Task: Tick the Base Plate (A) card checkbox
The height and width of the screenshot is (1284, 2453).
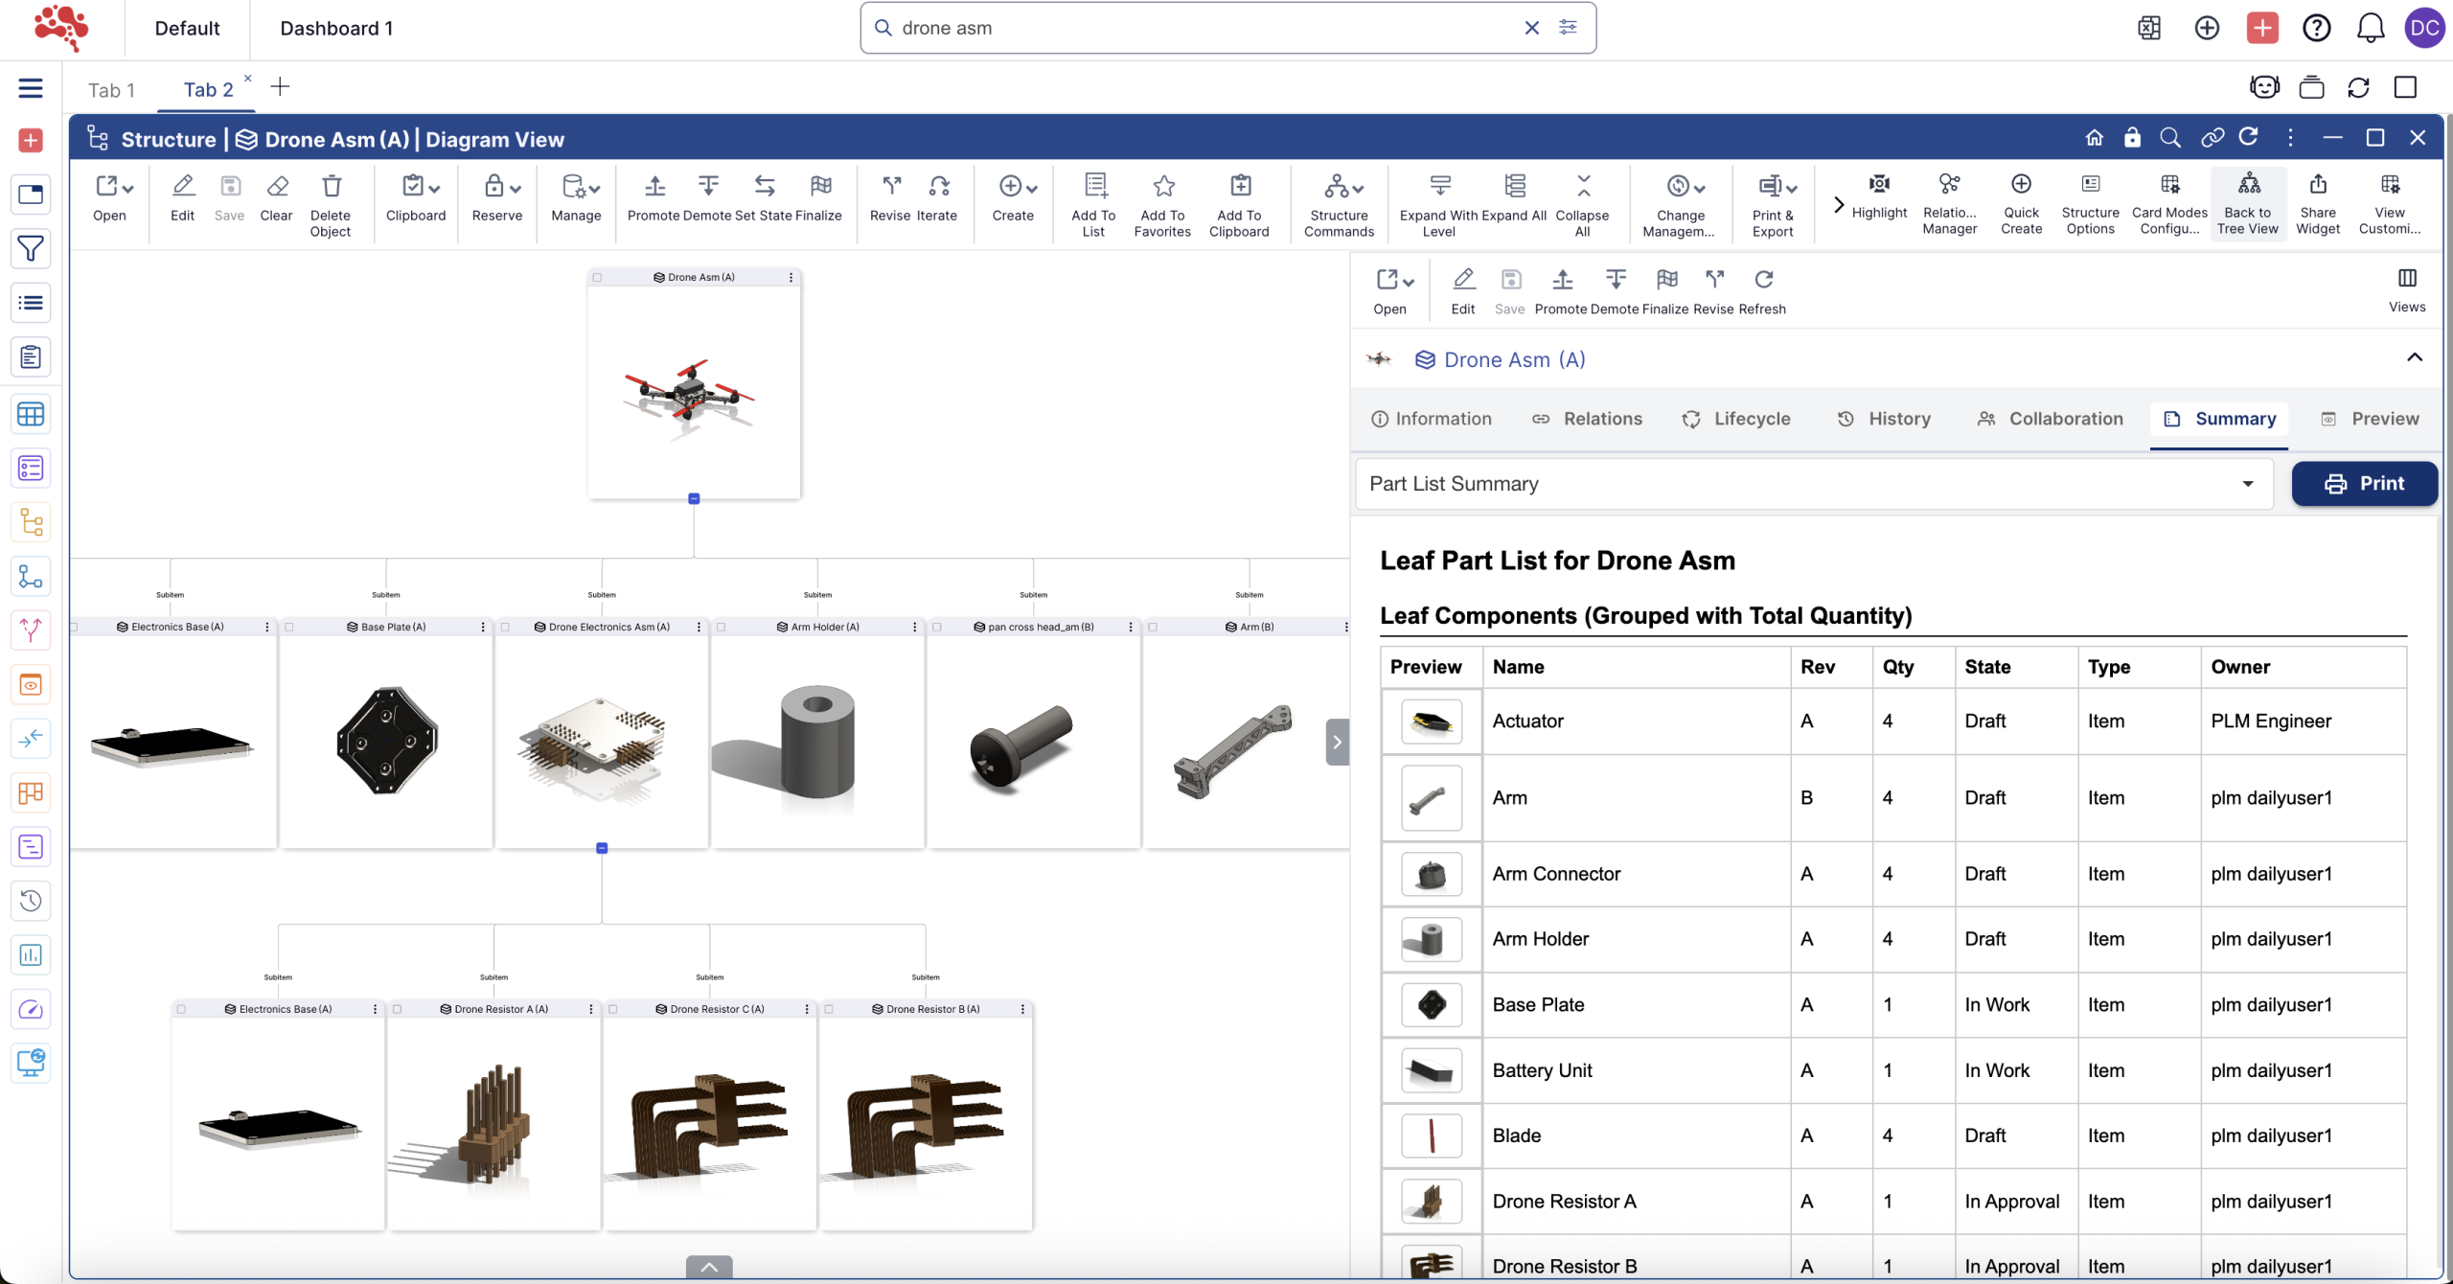Action: tap(289, 628)
